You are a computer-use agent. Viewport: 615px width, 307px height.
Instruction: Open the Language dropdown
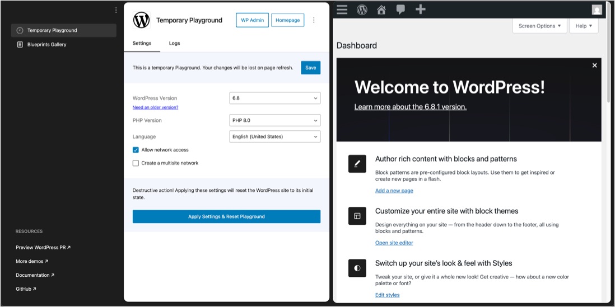pos(274,136)
